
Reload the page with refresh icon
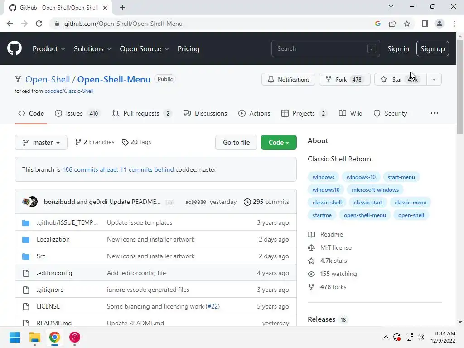(x=39, y=24)
